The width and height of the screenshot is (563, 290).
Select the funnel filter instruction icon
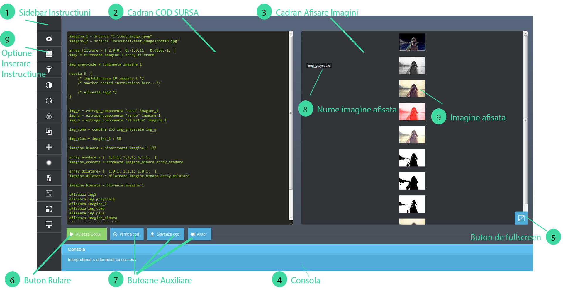49,70
